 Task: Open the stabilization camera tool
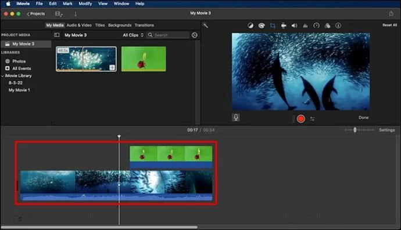click(284, 25)
